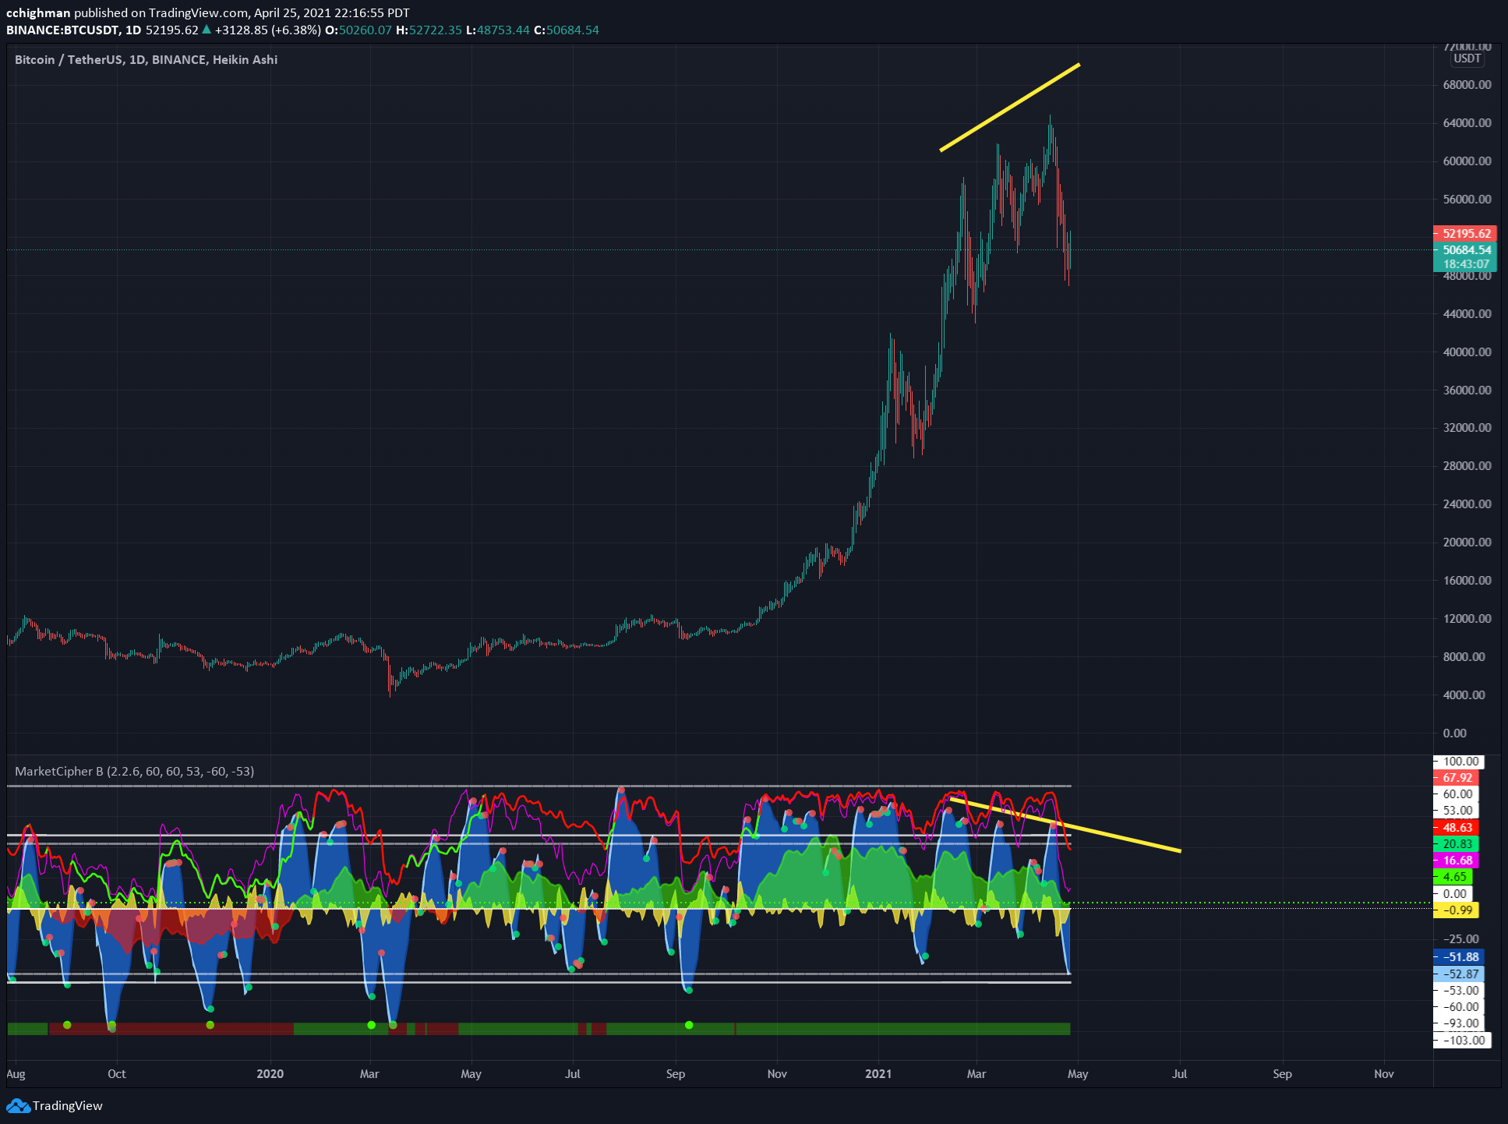Click the red 67.92 indicator value tag
The image size is (1508, 1124).
coord(1457,777)
